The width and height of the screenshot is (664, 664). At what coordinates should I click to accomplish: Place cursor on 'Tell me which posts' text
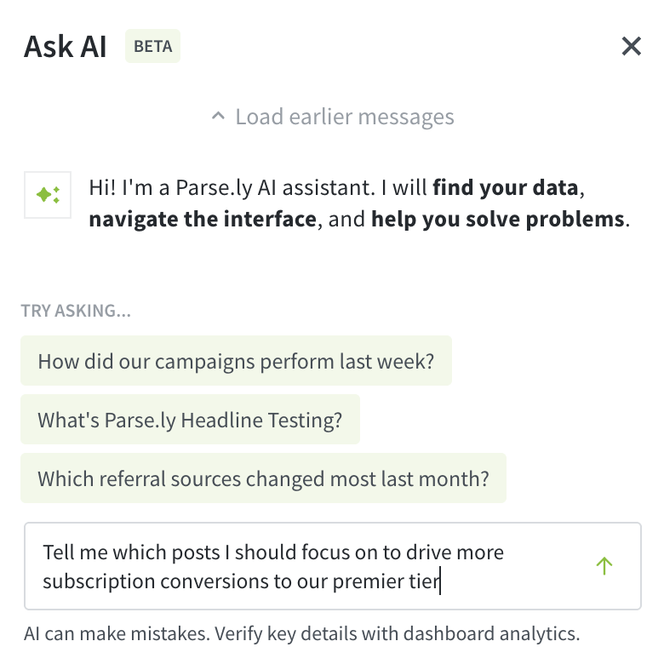click(x=131, y=552)
